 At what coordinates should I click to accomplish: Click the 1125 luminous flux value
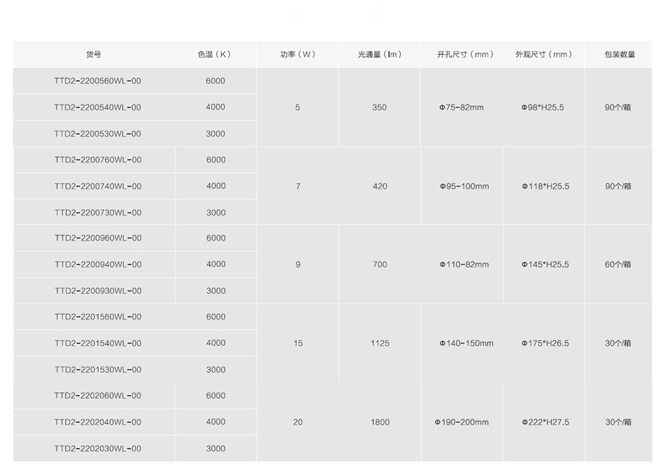click(x=380, y=343)
